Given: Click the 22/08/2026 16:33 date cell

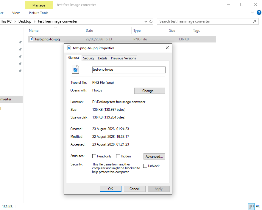Looking at the screenshot, I should [x=99, y=39].
